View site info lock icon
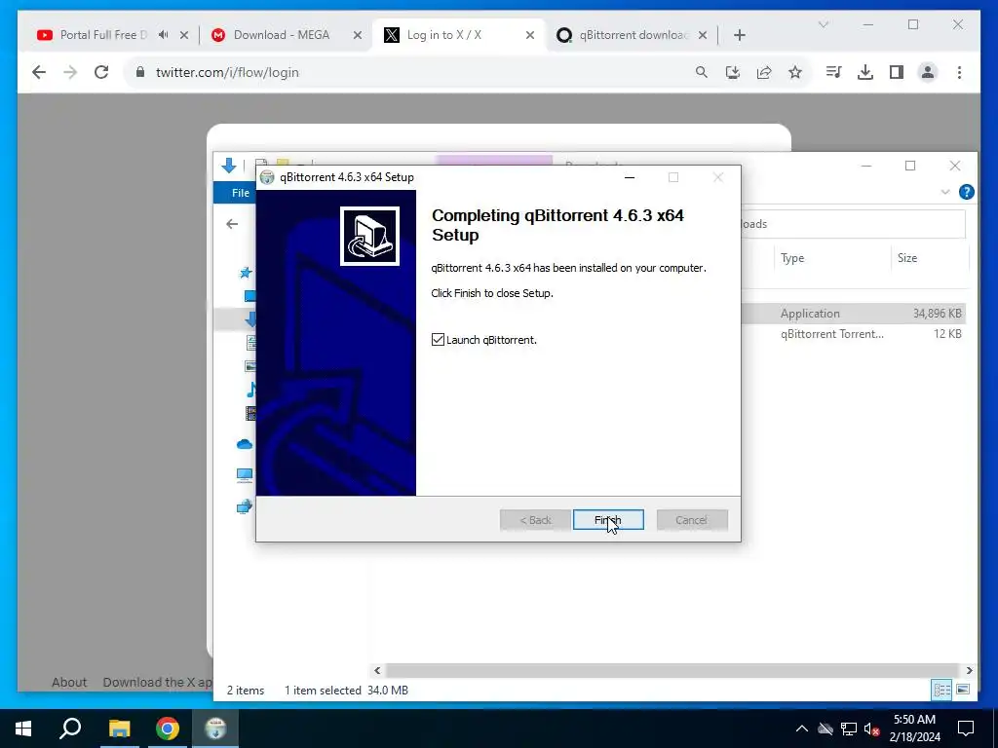 [140, 72]
